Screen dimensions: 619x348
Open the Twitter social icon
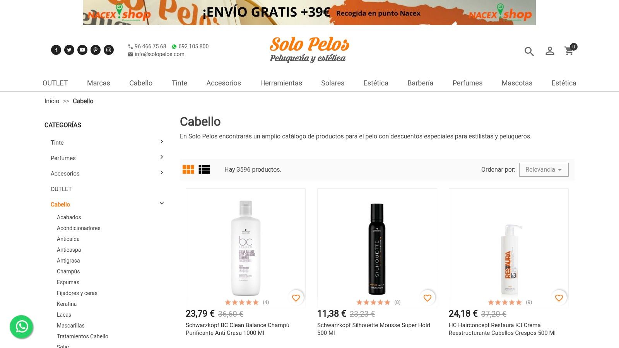point(69,50)
